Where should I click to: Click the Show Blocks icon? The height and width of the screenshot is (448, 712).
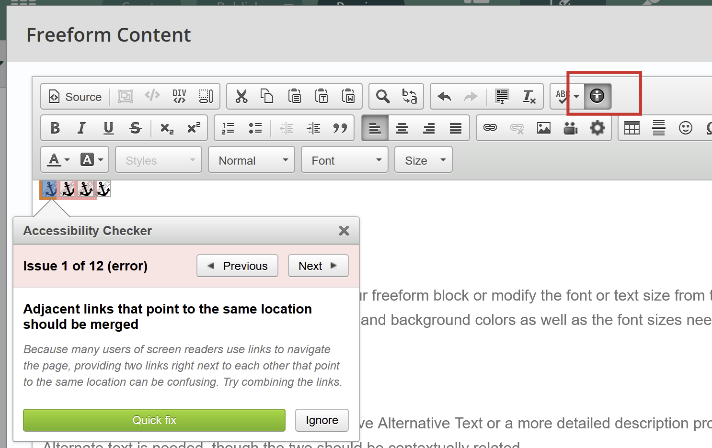(x=206, y=96)
